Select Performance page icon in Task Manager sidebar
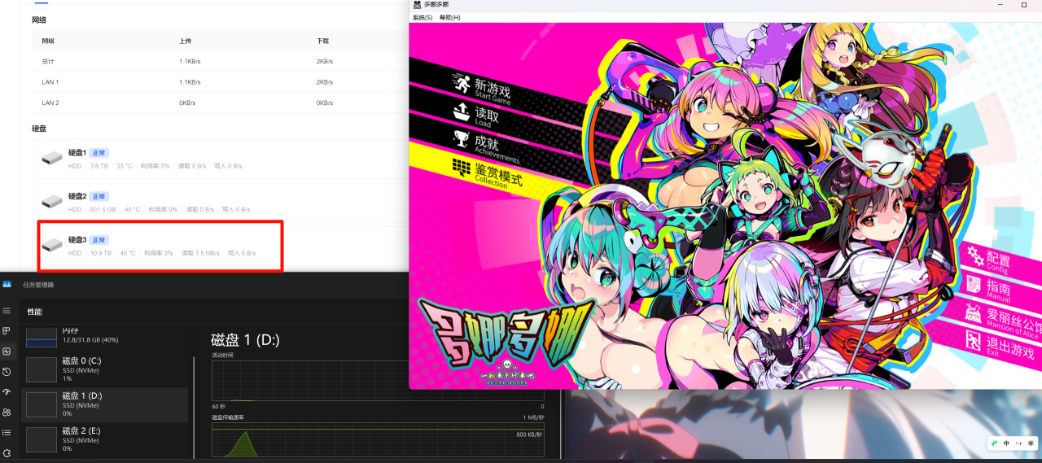The width and height of the screenshot is (1042, 463). coord(7,352)
